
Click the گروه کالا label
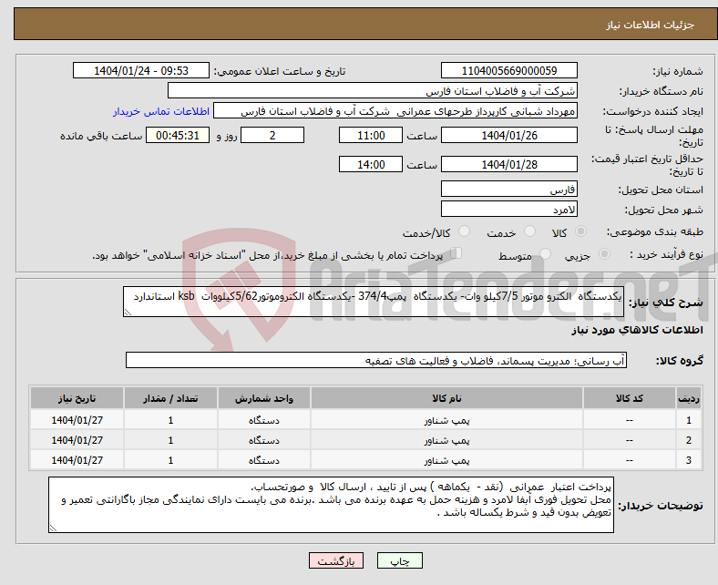pos(680,361)
